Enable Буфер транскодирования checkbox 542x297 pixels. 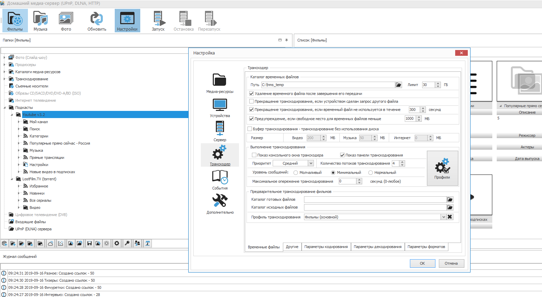pos(250,129)
